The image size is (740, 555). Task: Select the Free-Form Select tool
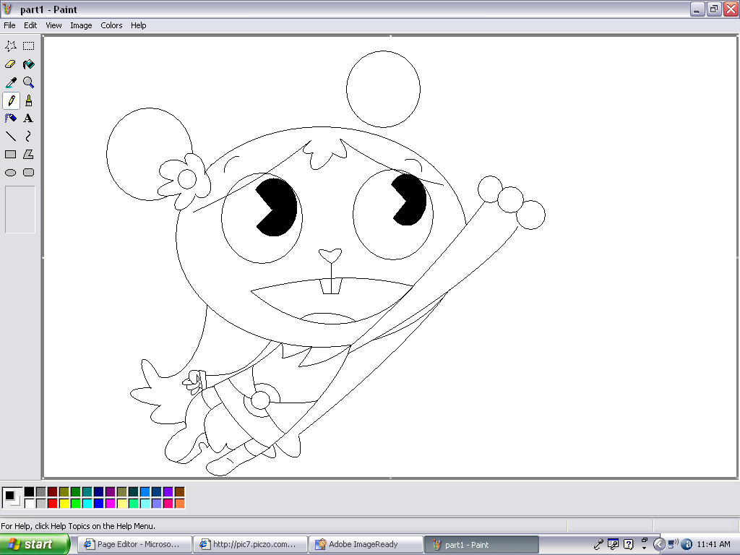(11, 46)
